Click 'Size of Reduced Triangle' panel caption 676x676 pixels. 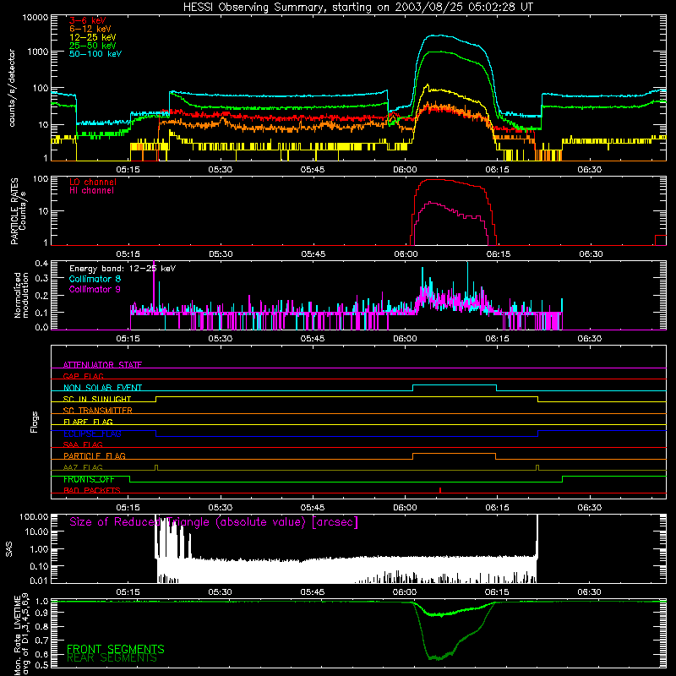pyautogui.click(x=214, y=522)
